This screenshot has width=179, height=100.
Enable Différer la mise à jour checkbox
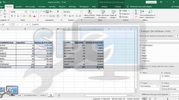click(x=140, y=94)
